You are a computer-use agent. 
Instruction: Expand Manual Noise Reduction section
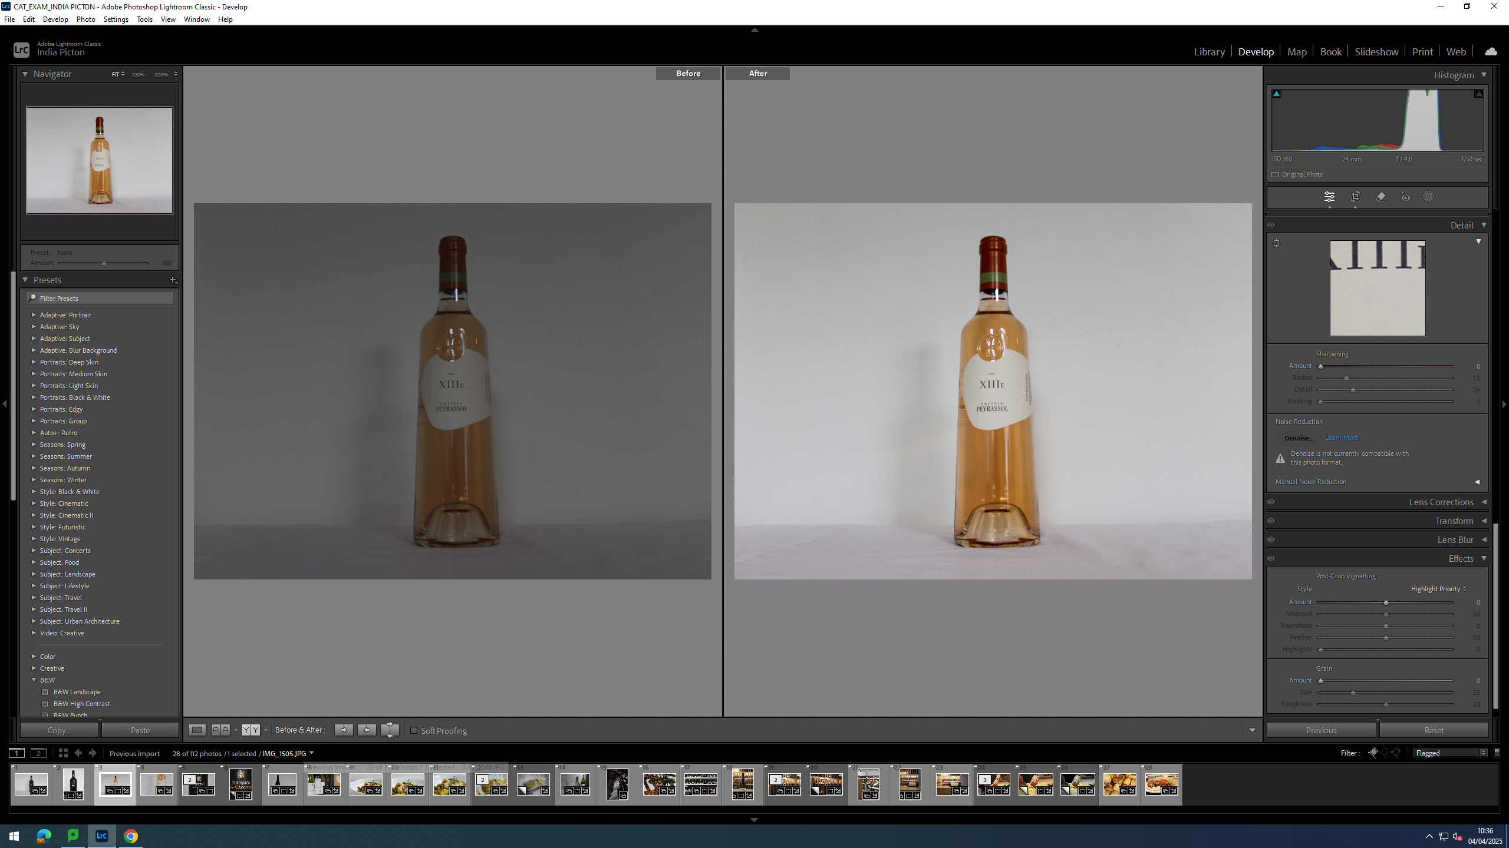click(1477, 482)
